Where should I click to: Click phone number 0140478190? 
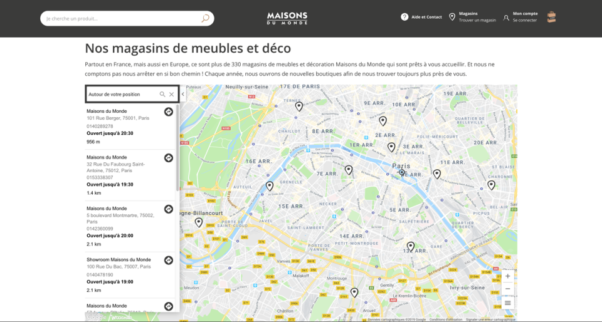pyautogui.click(x=100, y=275)
